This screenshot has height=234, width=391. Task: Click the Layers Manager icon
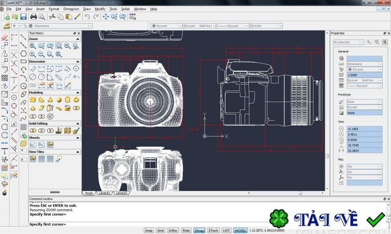click(x=6, y=25)
